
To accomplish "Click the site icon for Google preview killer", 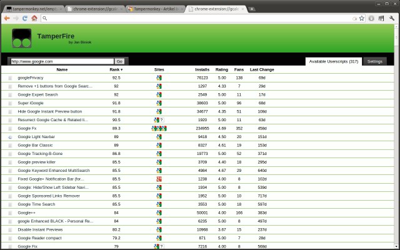I will [159, 162].
